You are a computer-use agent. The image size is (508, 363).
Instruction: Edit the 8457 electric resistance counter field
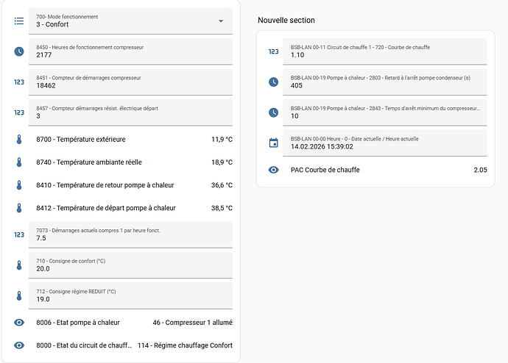point(130,112)
